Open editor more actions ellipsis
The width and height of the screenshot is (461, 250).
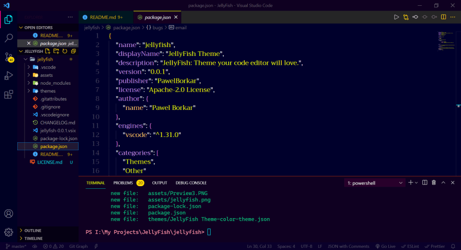coord(453,17)
